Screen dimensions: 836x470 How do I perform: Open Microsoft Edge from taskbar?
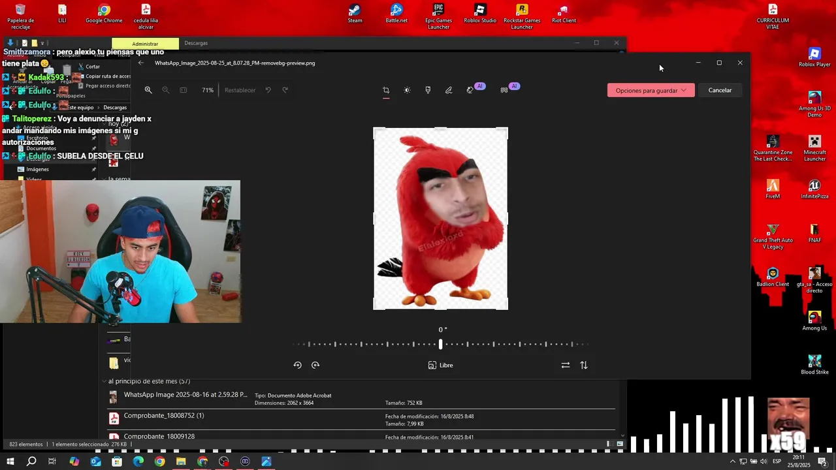tap(138, 462)
